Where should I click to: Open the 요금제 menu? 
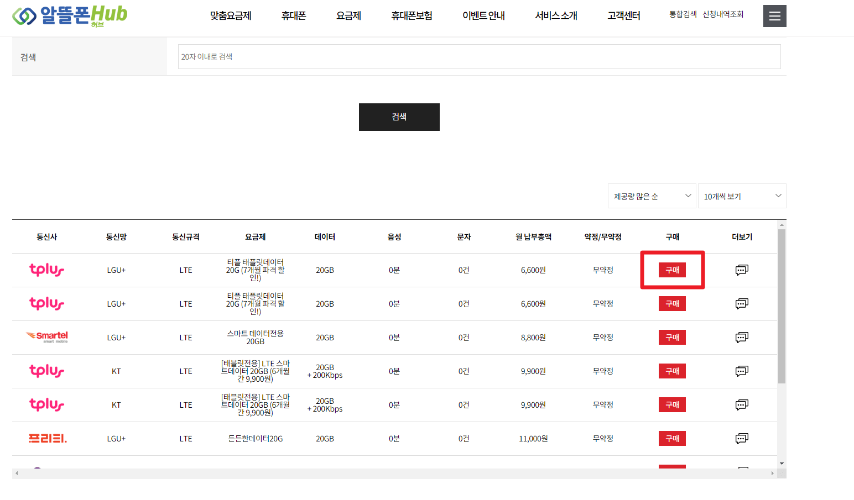348,16
